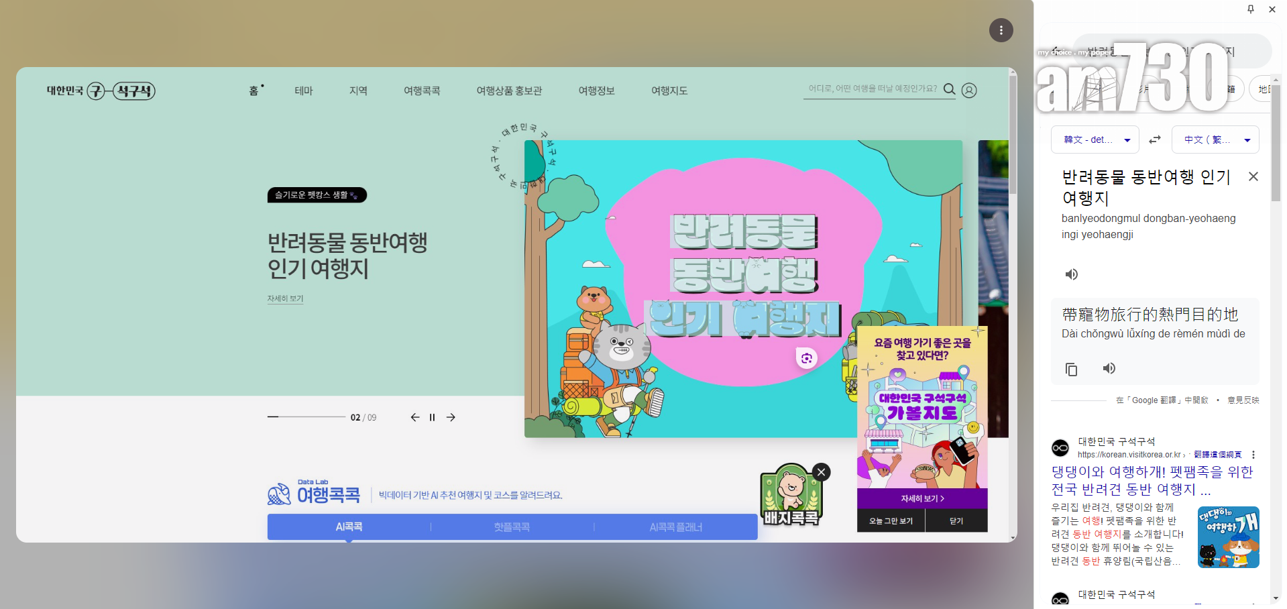
Task: Click the travel search input field
Action: (x=872, y=89)
